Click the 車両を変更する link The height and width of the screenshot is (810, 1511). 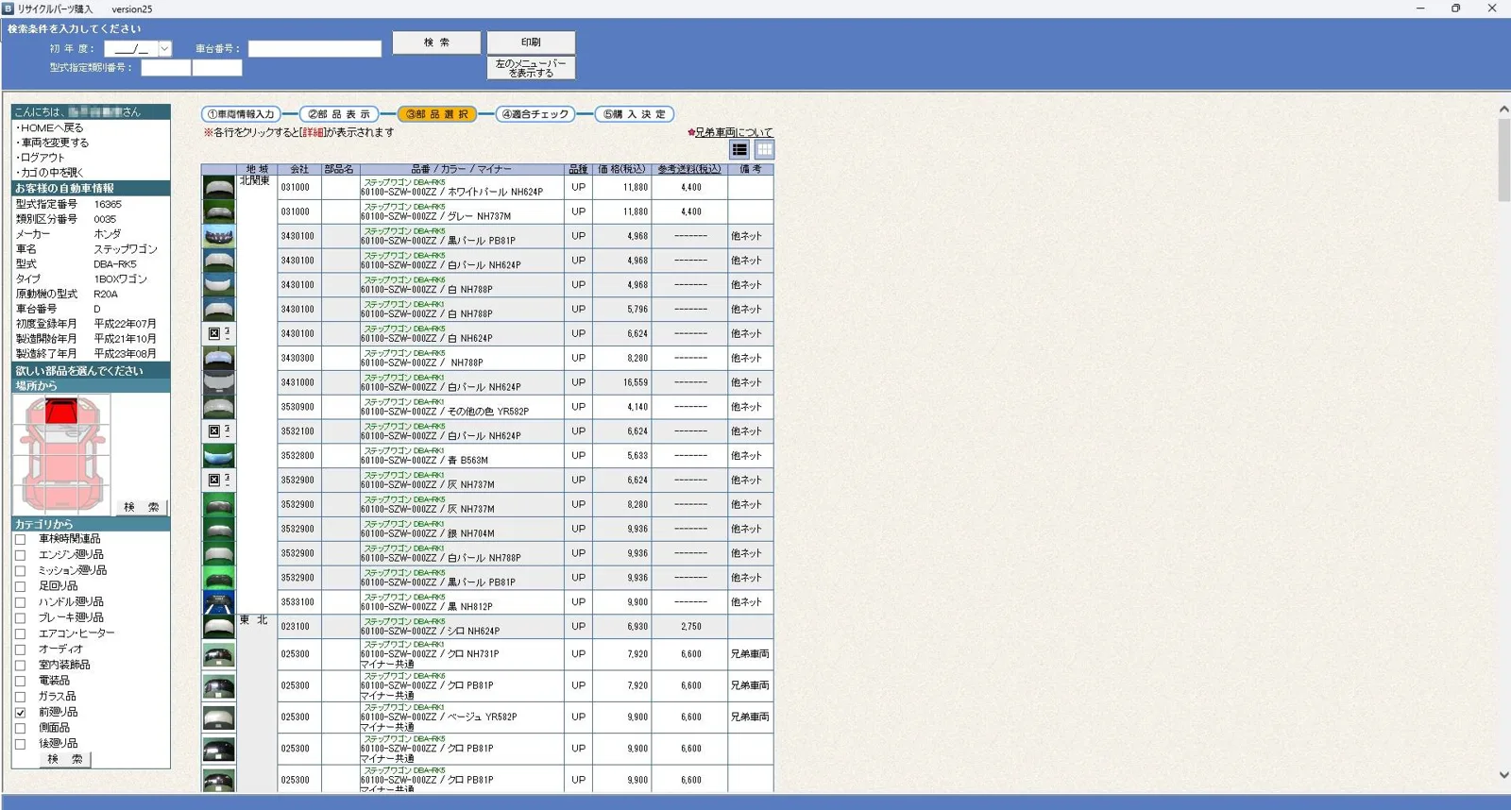pos(53,143)
